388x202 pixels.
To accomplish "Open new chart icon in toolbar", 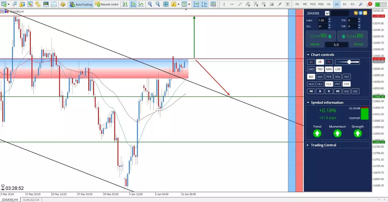I will click(4, 4).
